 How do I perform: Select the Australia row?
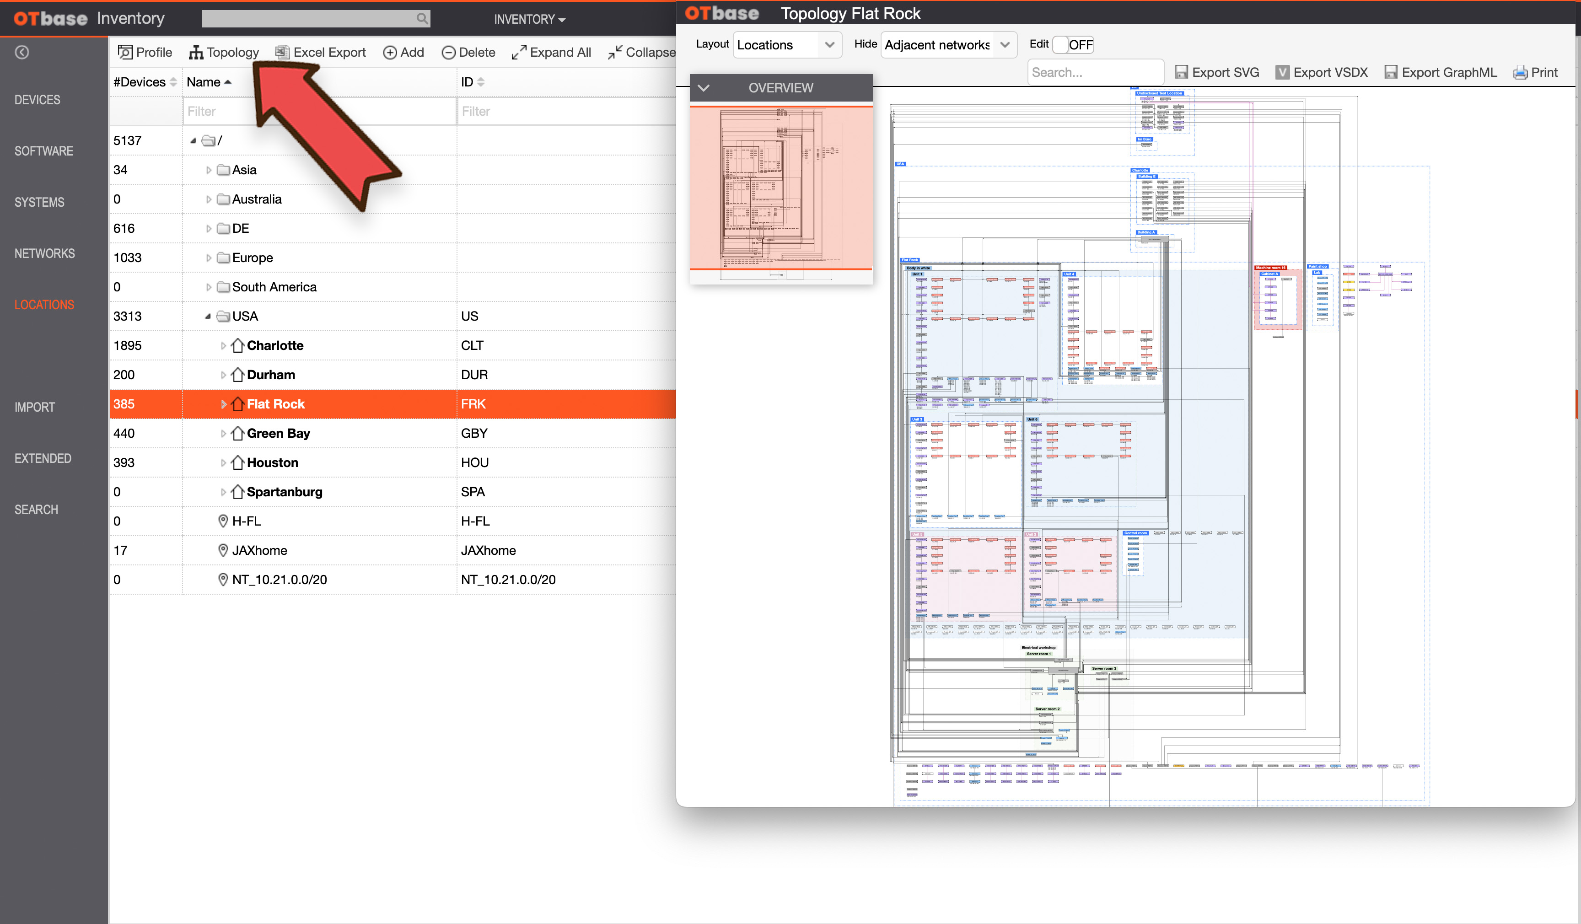tap(392, 199)
